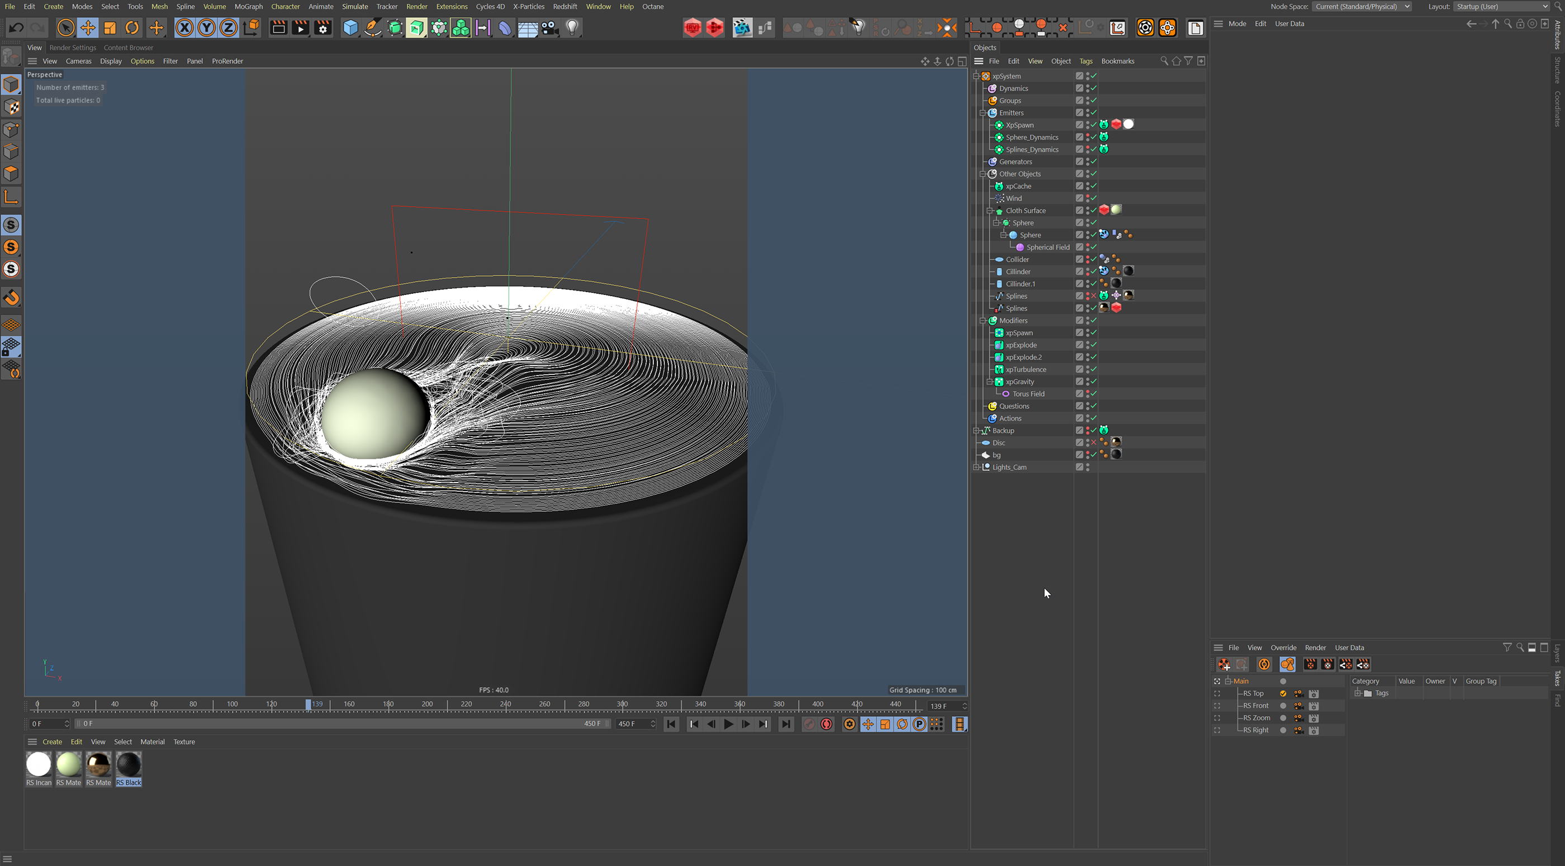Viewport: 1565px width, 866px height.
Task: Expand the Modifiers group in Objects
Action: click(981, 320)
